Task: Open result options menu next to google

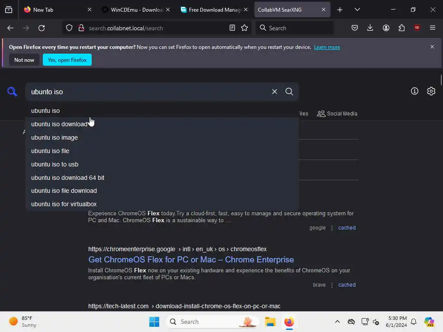Action: click(332, 228)
